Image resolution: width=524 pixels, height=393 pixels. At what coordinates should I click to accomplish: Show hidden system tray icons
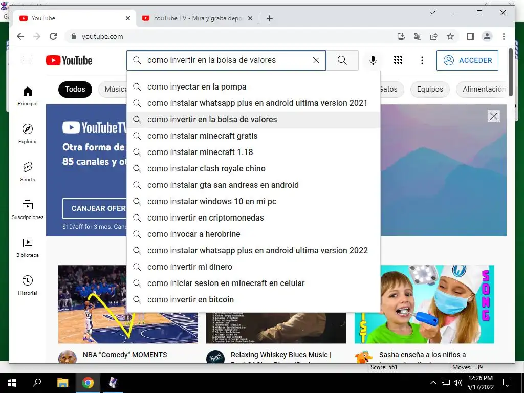coord(433,383)
